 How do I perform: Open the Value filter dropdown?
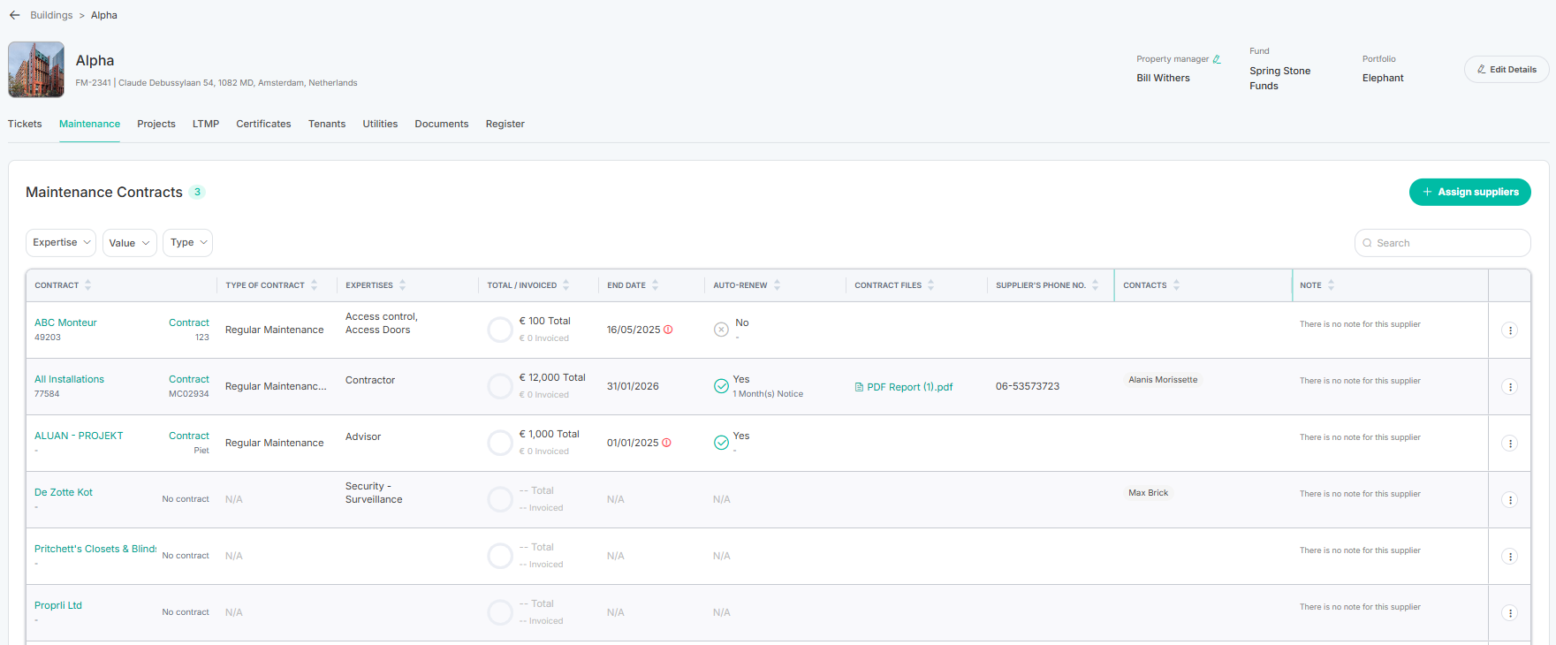coord(130,243)
